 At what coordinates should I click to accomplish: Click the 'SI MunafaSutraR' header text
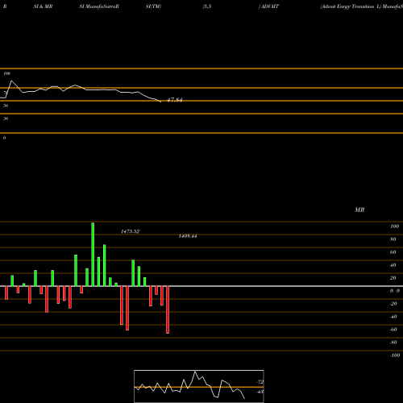pos(99,6)
